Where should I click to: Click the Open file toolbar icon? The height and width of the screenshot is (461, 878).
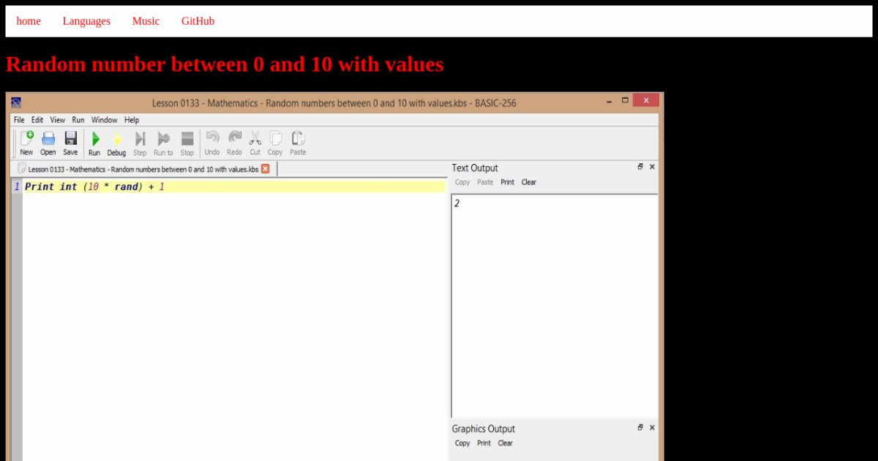48,139
